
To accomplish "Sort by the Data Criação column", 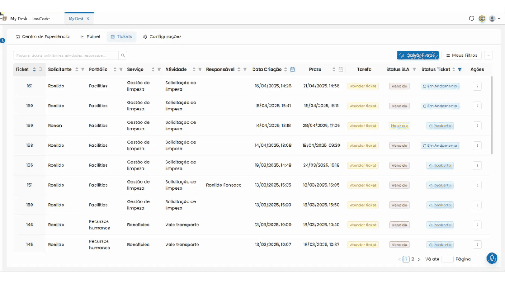I will (x=286, y=70).
